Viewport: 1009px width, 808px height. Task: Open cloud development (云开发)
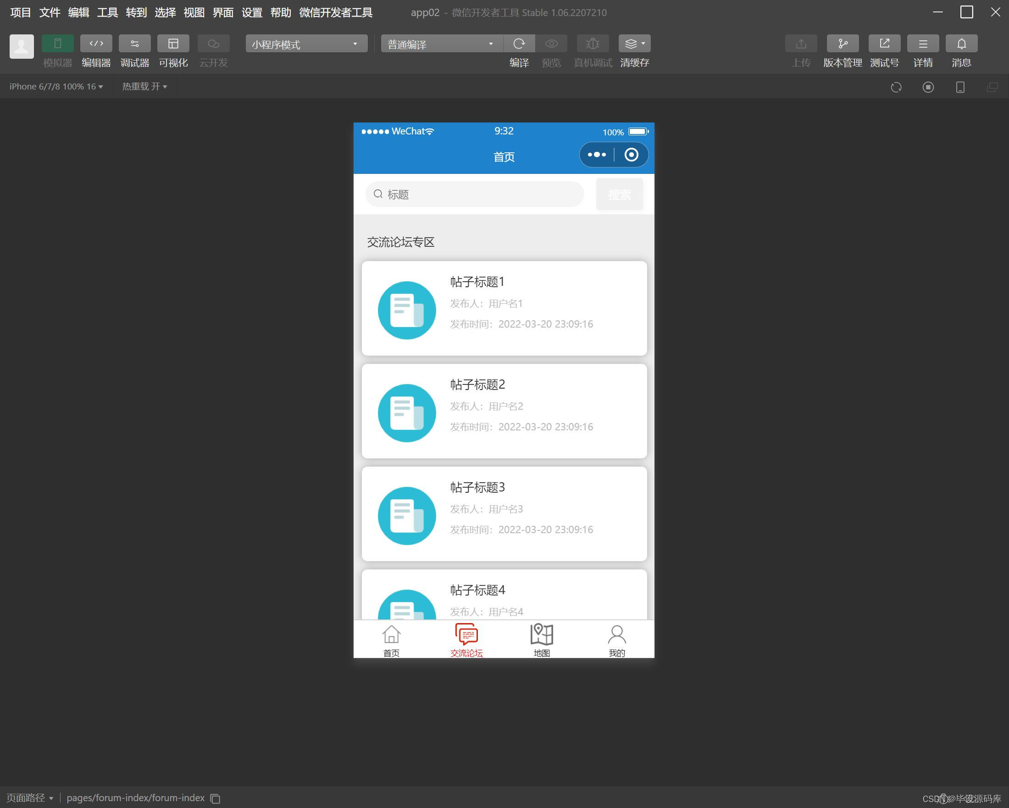pos(213,44)
